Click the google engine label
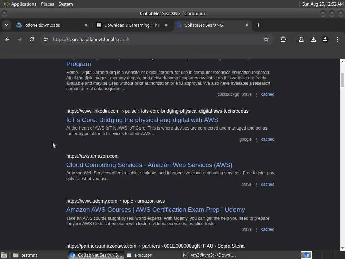 (x=245, y=139)
